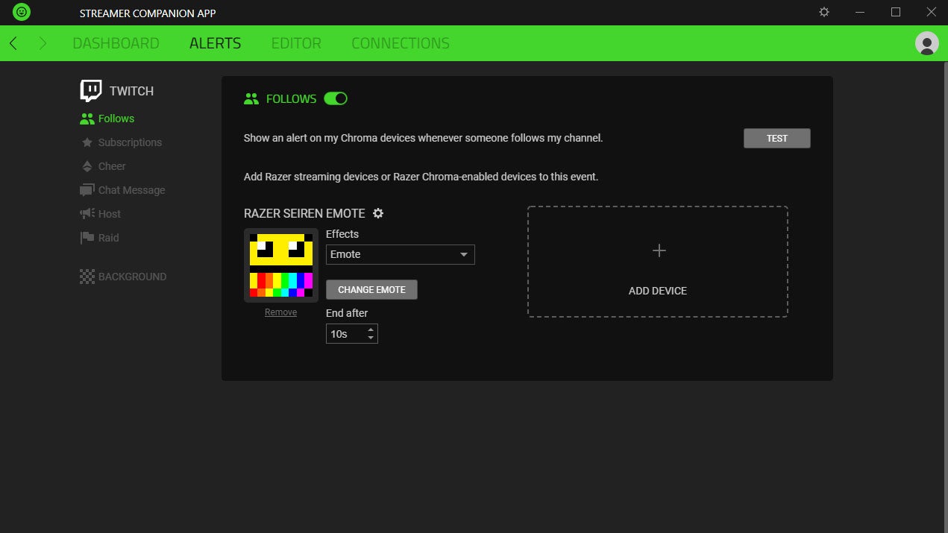Open Razer Seiren Emote gear settings
Image resolution: width=948 pixels, height=533 pixels.
pos(378,213)
